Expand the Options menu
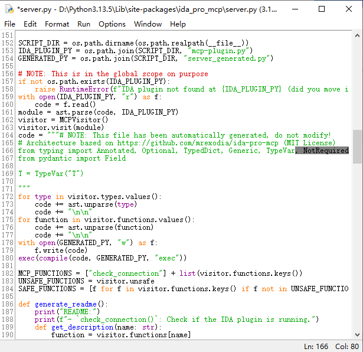 (x=112, y=24)
